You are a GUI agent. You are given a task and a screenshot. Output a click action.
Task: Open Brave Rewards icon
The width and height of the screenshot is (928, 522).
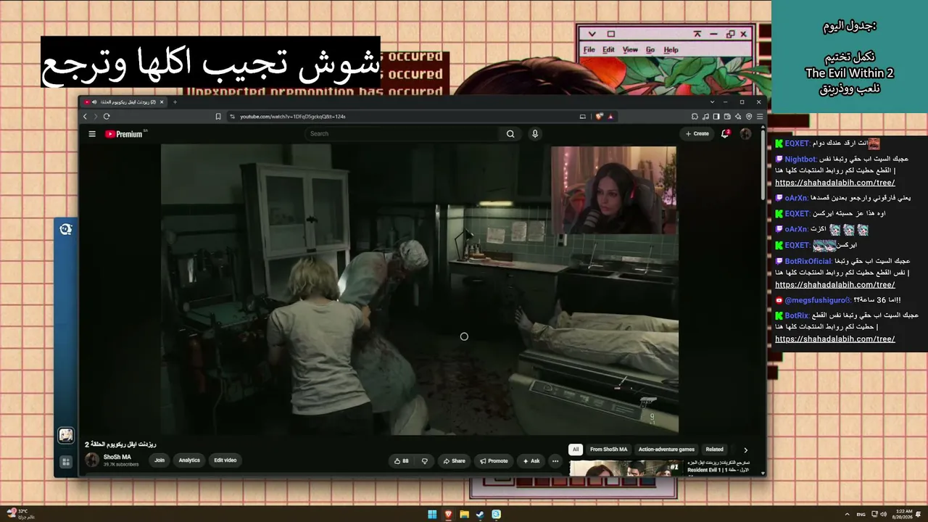[610, 116]
